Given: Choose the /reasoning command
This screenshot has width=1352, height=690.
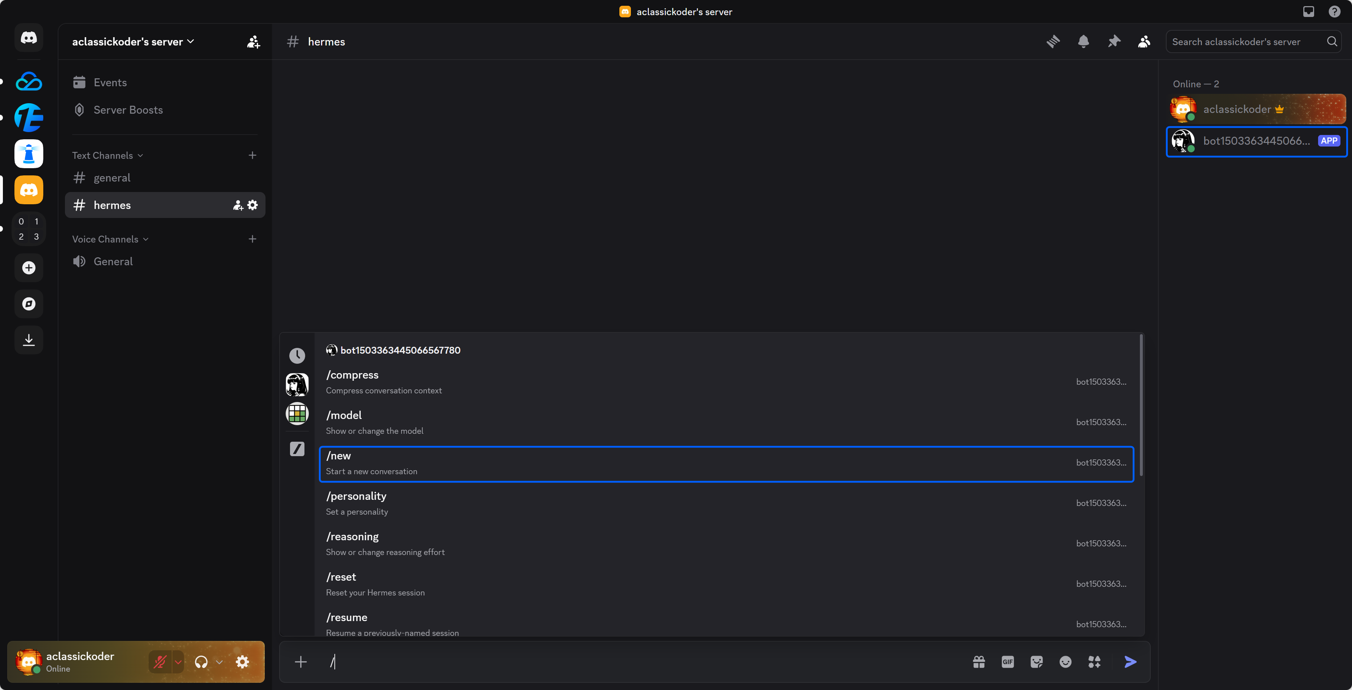Looking at the screenshot, I should [727, 544].
